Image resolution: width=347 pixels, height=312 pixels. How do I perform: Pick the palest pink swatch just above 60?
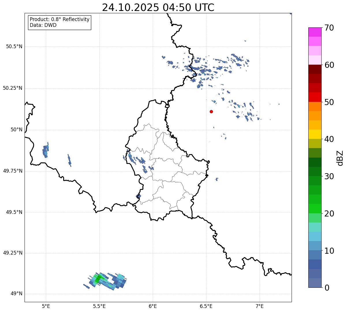315,60
